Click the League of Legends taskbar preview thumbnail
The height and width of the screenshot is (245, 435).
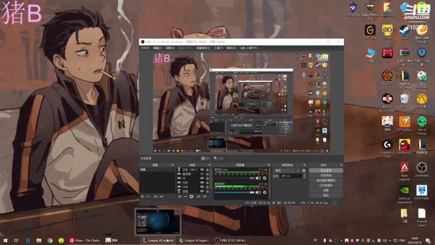pyautogui.click(x=158, y=222)
